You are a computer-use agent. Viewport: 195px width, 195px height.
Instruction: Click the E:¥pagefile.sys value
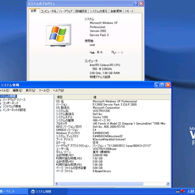point(102,171)
